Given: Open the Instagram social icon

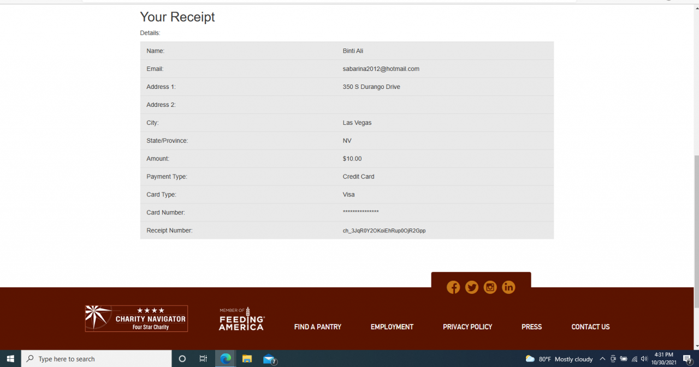Looking at the screenshot, I should click(490, 287).
